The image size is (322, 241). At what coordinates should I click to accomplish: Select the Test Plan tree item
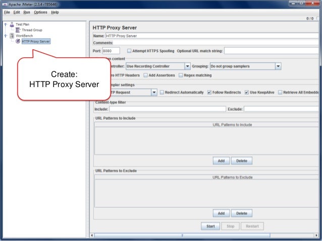pyautogui.click(x=22, y=24)
